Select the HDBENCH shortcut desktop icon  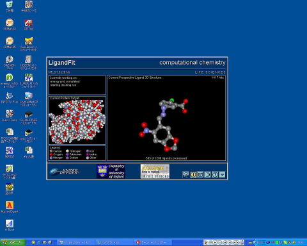pos(28,62)
